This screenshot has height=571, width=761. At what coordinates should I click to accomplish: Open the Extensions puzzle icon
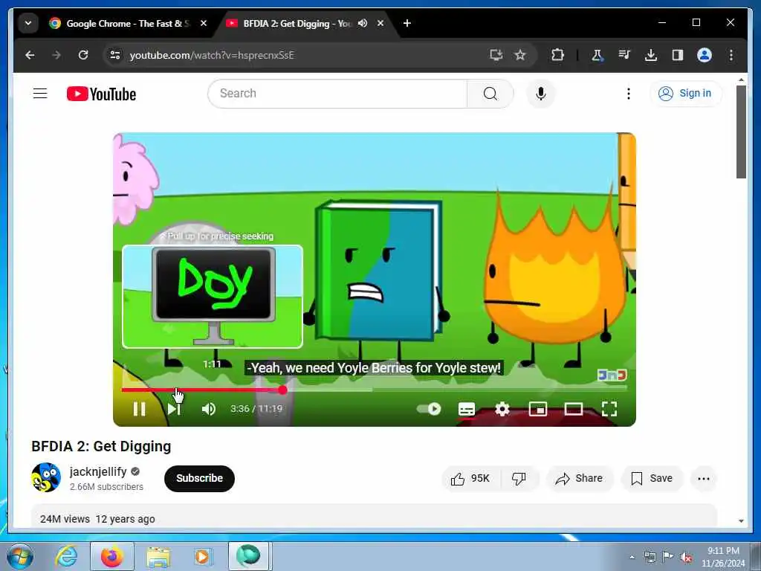coord(557,55)
